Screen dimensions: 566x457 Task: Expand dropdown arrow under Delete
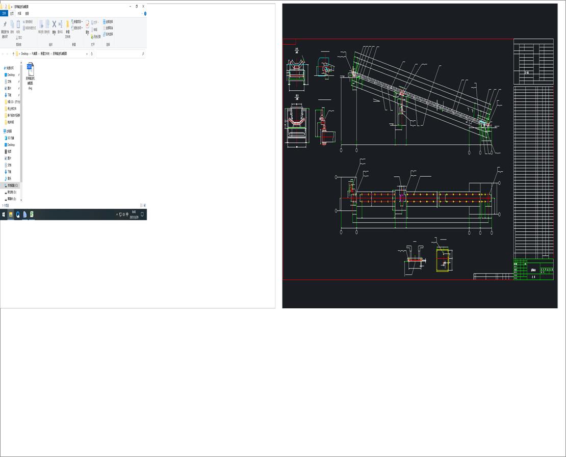pyautogui.click(x=54, y=35)
